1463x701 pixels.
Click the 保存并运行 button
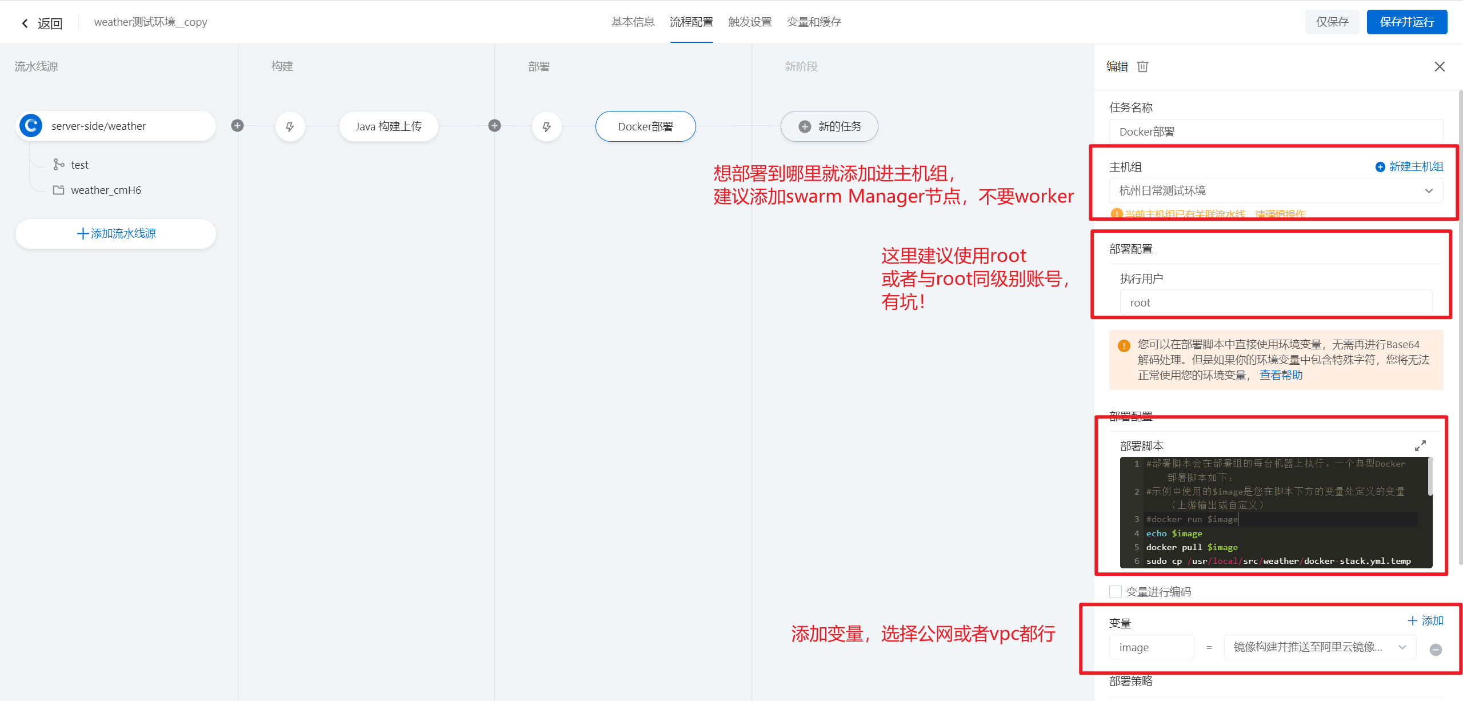point(1406,22)
